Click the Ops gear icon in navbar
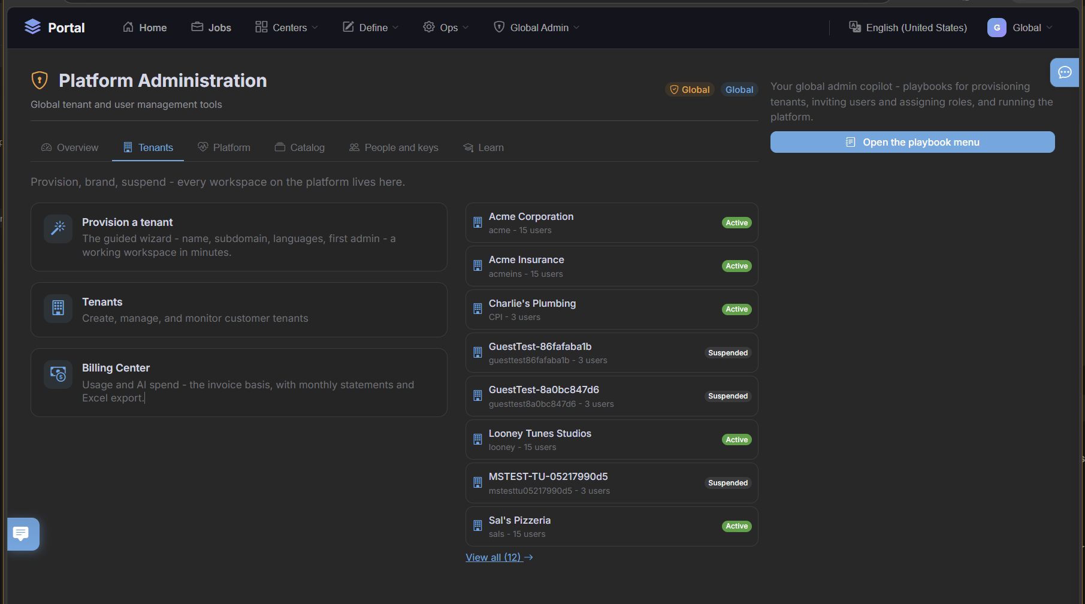This screenshot has height=604, width=1085. (429, 27)
